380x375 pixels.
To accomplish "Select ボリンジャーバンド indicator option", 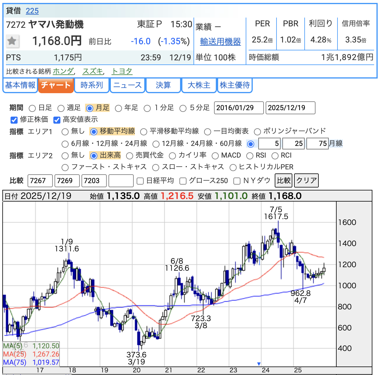I will 257,132.
